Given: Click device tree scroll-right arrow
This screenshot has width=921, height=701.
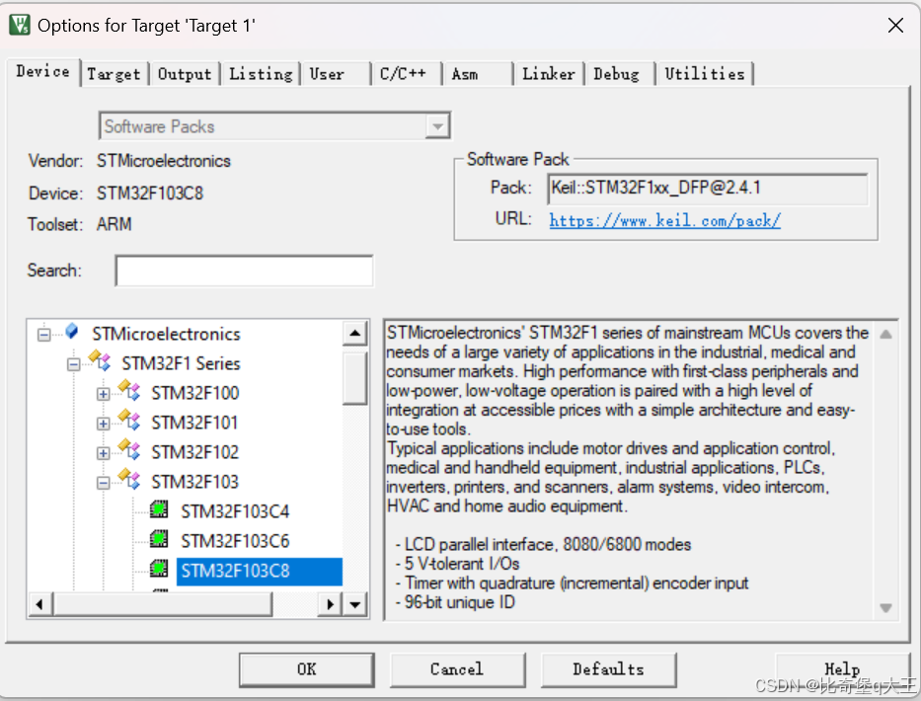Looking at the screenshot, I should (330, 604).
